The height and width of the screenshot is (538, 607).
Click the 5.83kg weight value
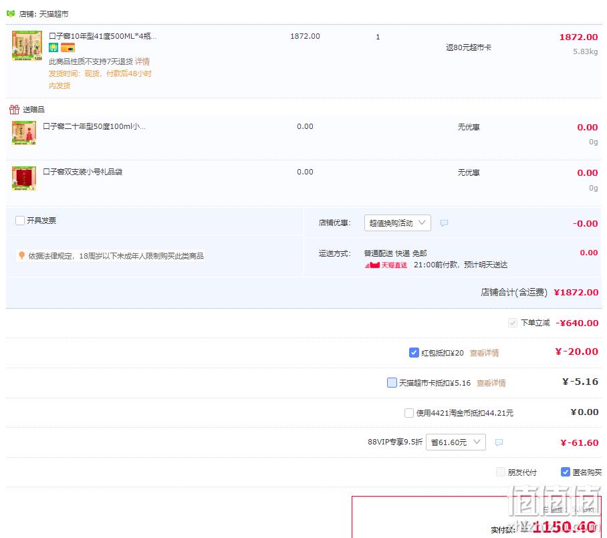pos(586,51)
